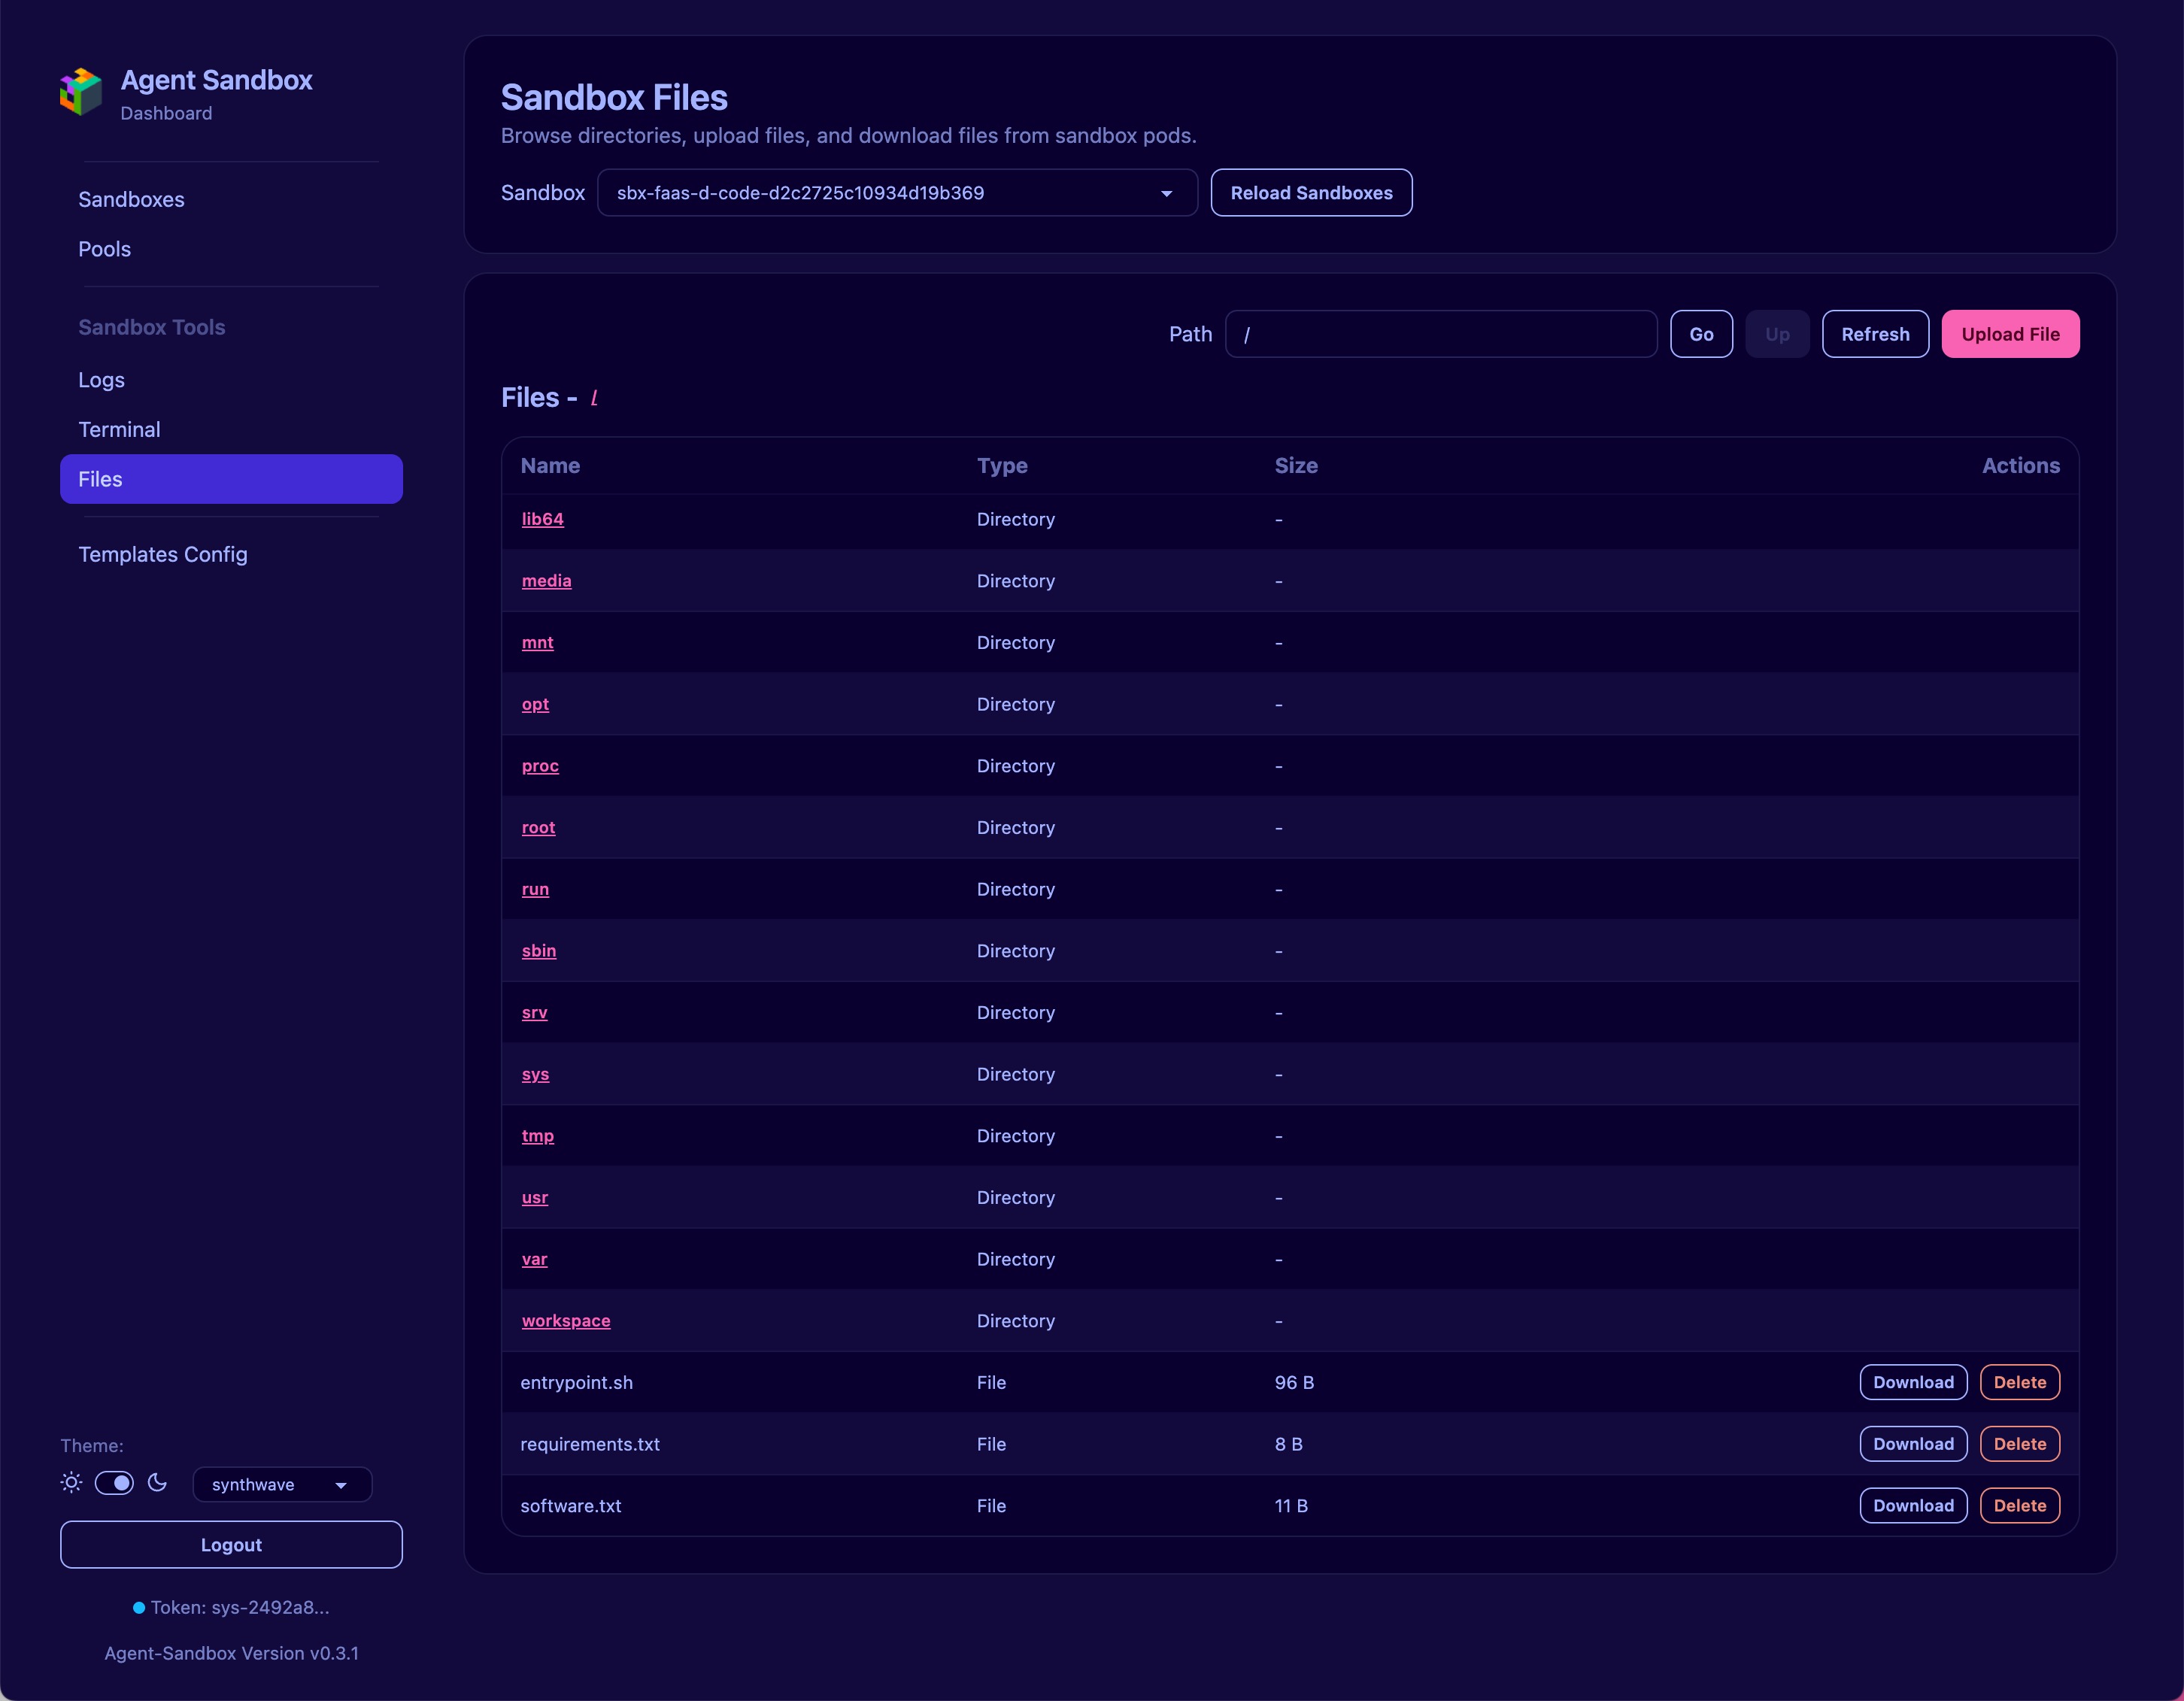This screenshot has height=1701, width=2184.
Task: Download the entrypoint.sh file
Action: tap(1912, 1383)
